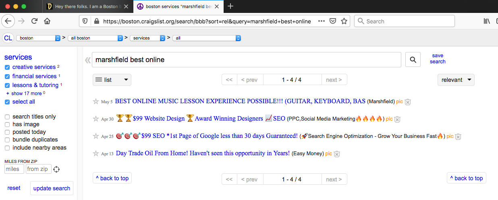
Task: Switch to the Hey there folks tab
Action: point(87,6)
